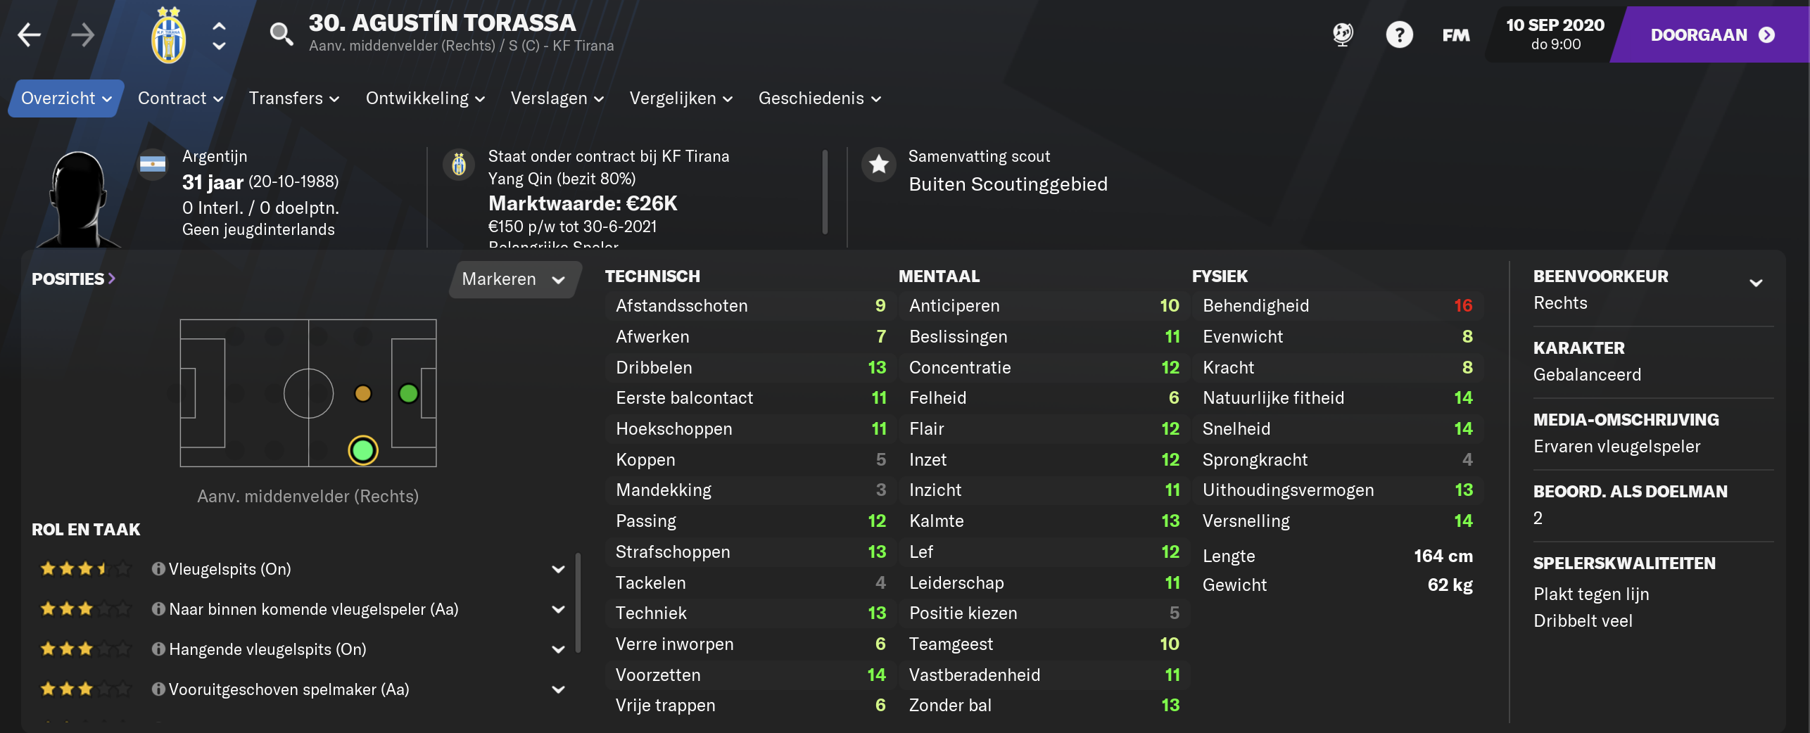The width and height of the screenshot is (1810, 733).
Task: Collapse the Beenvoorkeur panel chevron
Action: point(1756,283)
